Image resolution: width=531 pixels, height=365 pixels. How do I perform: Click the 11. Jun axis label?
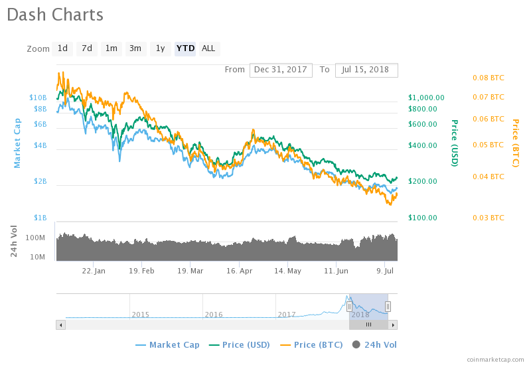pyautogui.click(x=336, y=271)
